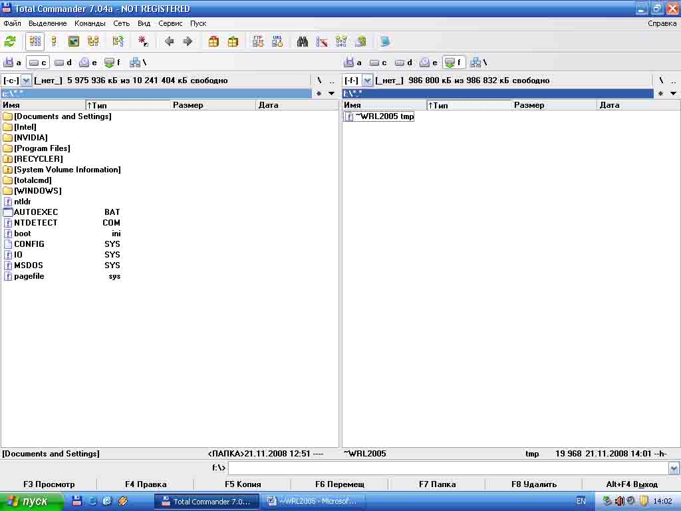Go back with left arrow icon
681x511 pixels.
coord(170,42)
